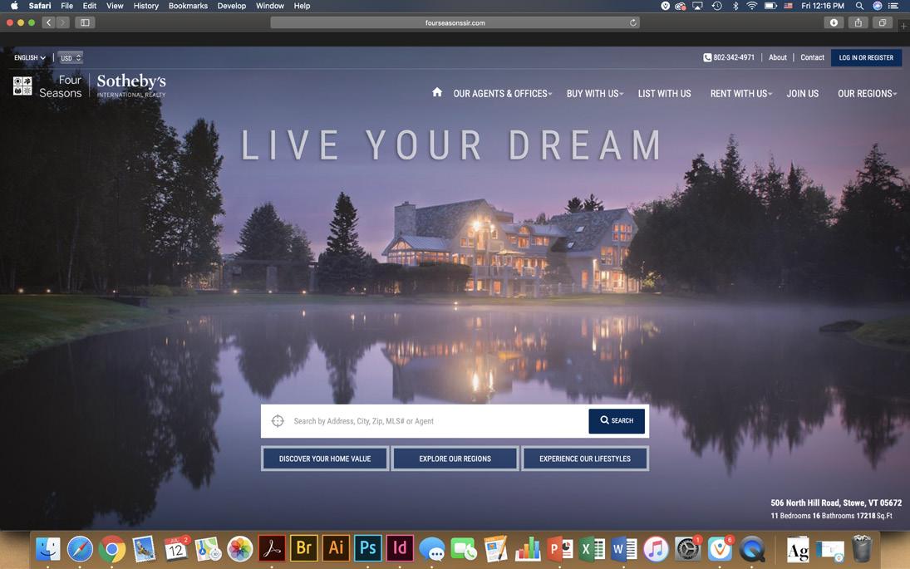
Task: Click the Safari address bar showing fourseasonssir.com
Action: click(455, 22)
